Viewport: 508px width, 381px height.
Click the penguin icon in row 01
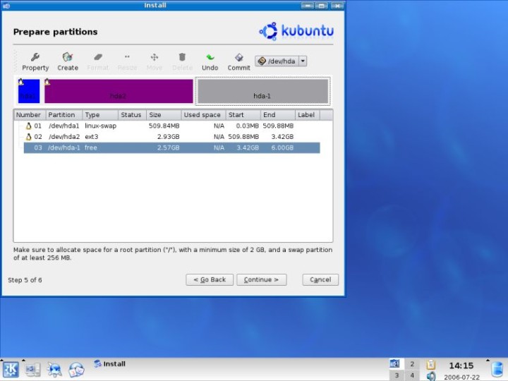tap(28, 126)
